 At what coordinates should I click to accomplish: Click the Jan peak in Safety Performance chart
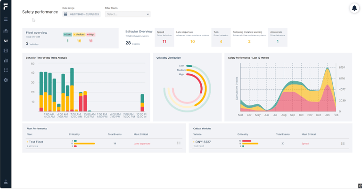[328, 68]
